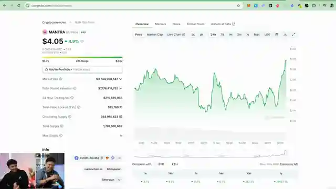This screenshot has width=336, height=189.
Task: Open the Live Chart link
Action: point(176,35)
